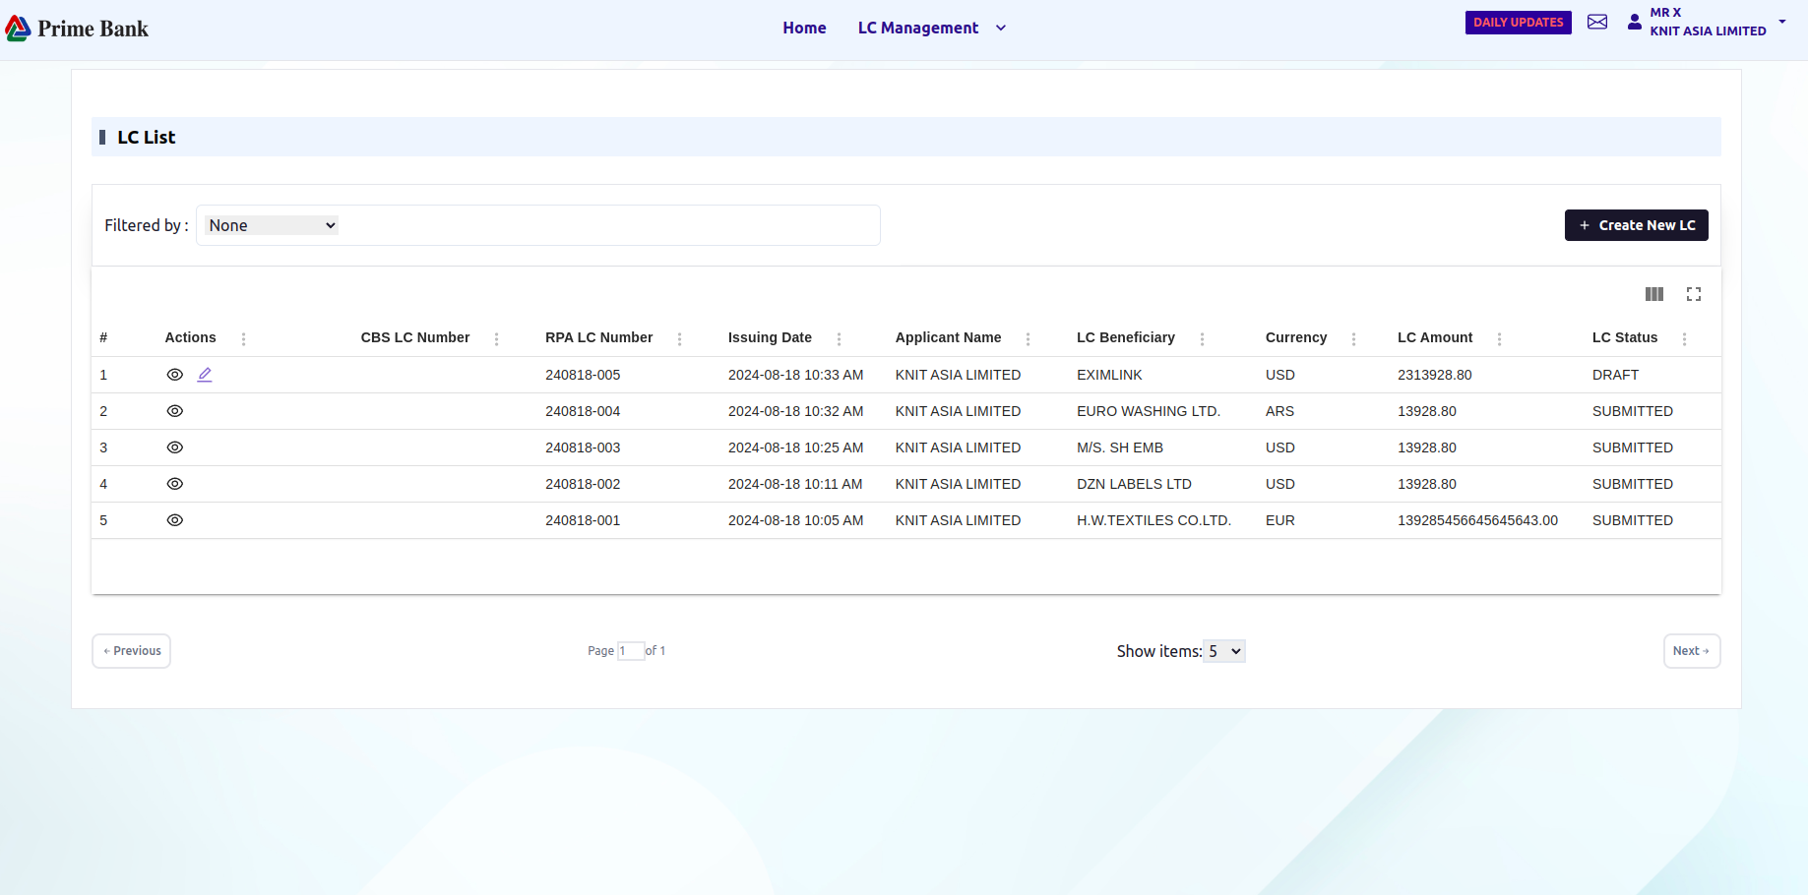This screenshot has height=895, width=1808.
Task: Select DZN LABELS LTD cell
Action: 1134,484
